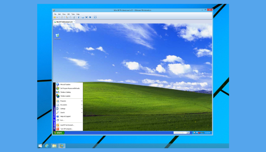Screen dimensions: 266x152
Task: Click the Windows 8 Start button
Action: pos(40,146)
